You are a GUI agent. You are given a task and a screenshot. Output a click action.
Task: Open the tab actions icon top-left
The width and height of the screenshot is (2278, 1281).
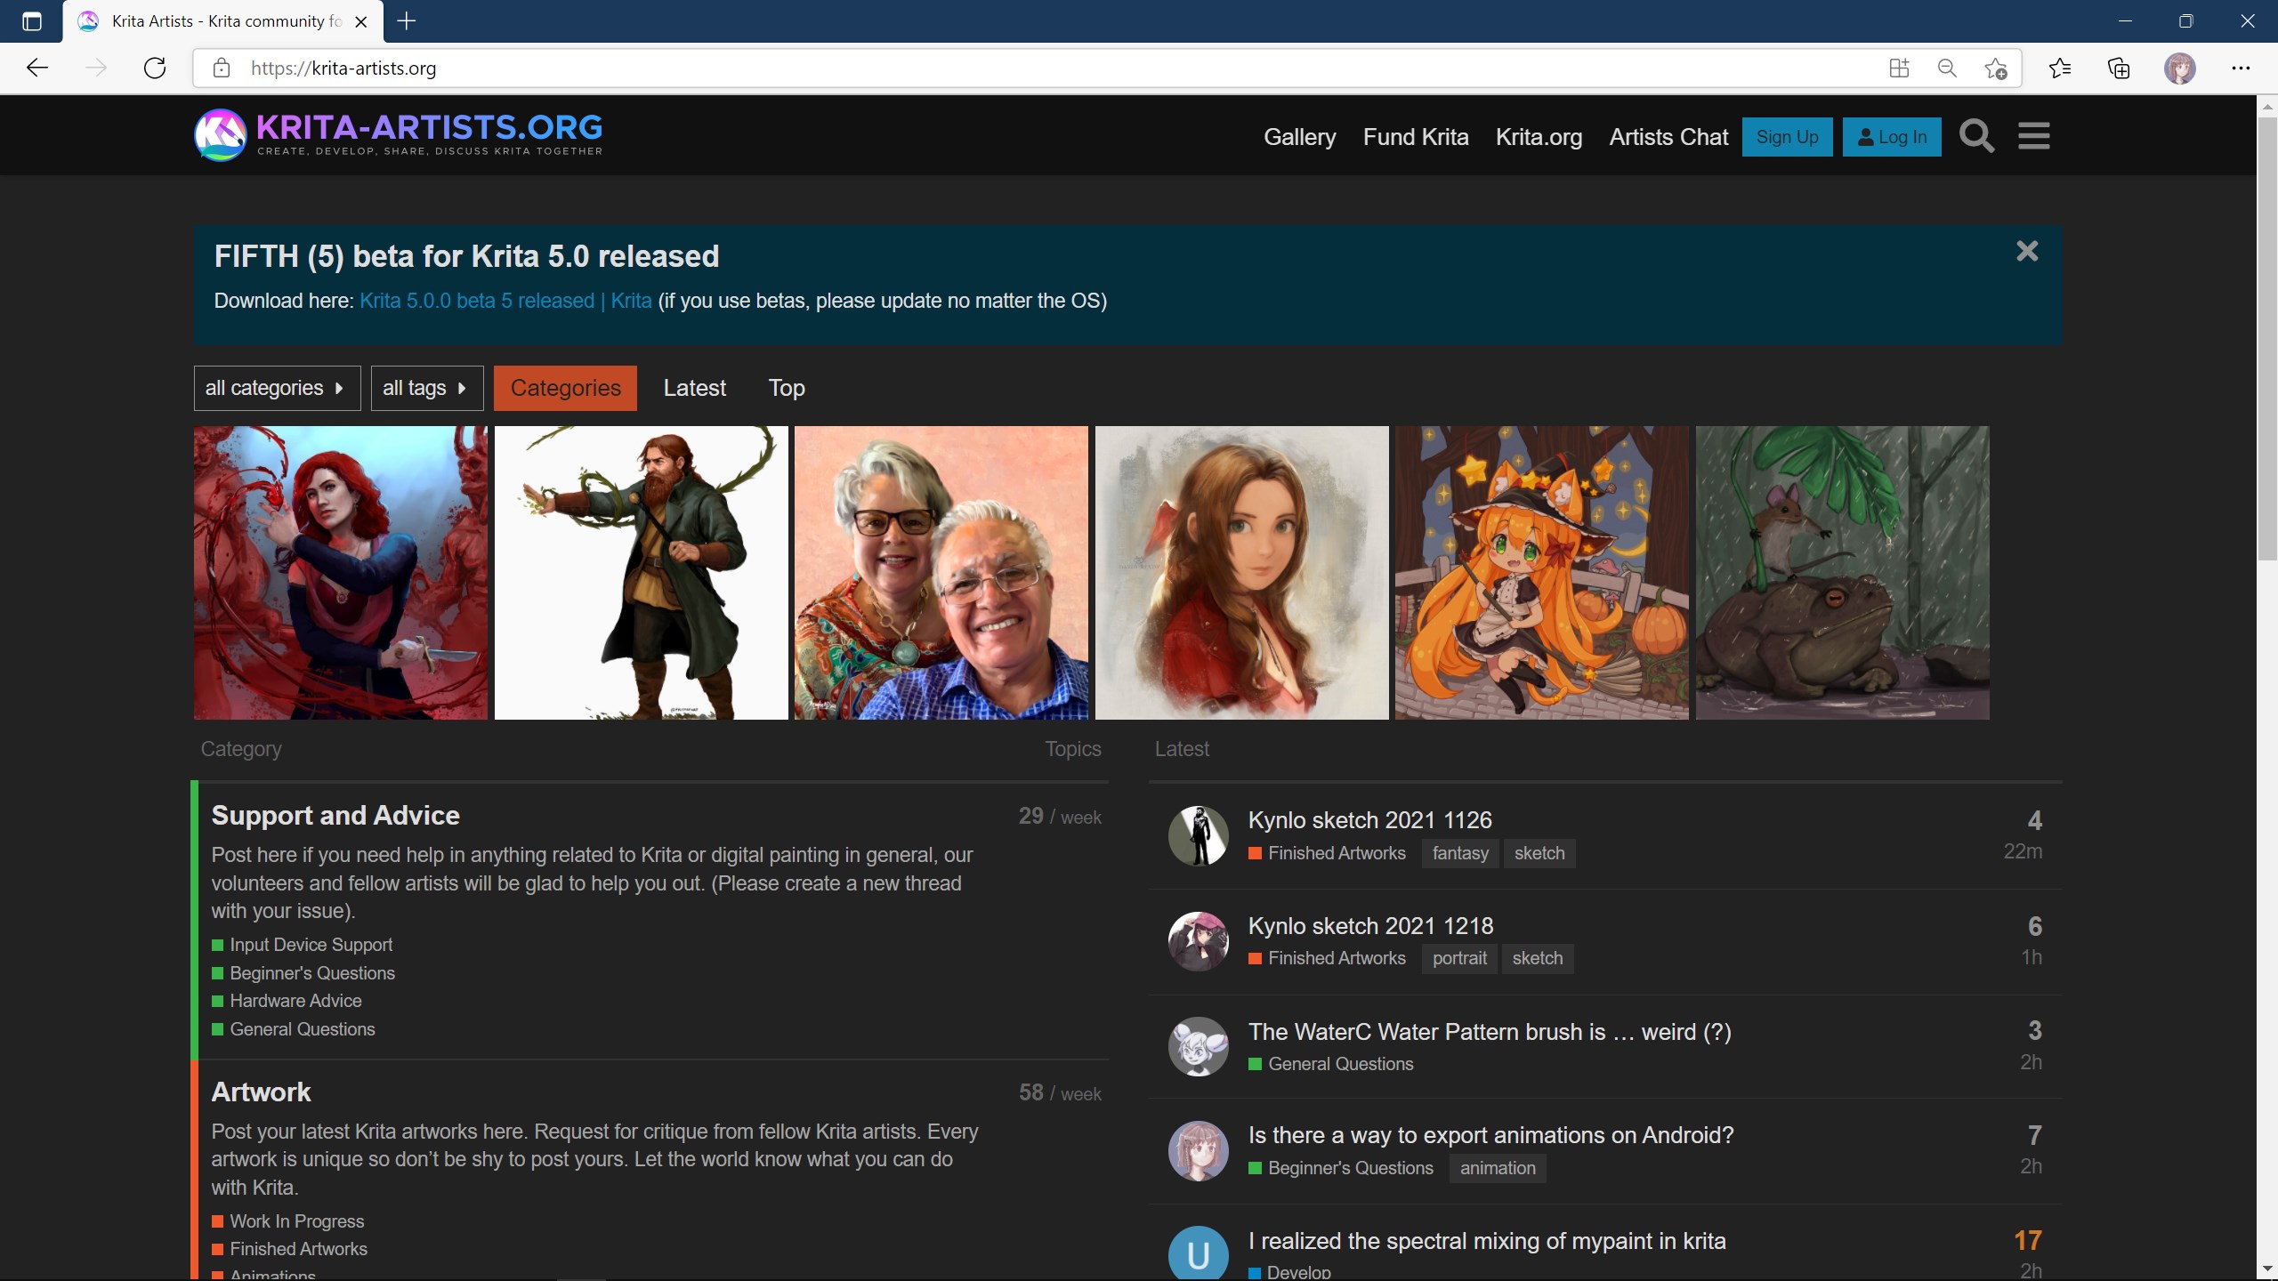point(32,21)
